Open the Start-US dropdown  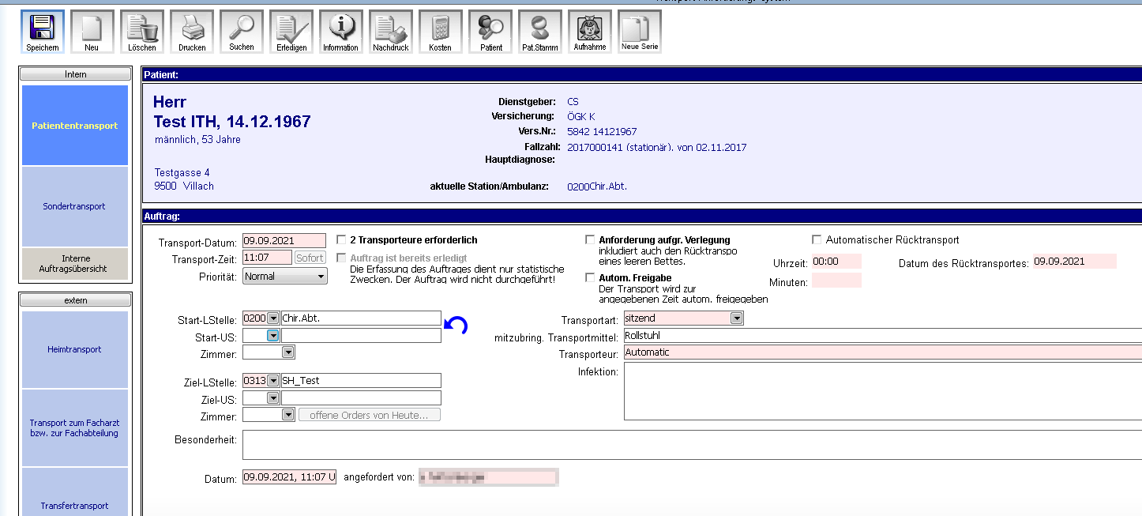click(x=273, y=335)
